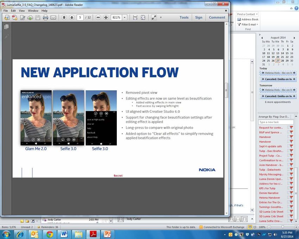Click the Create PDF online icon

[x=7, y=18]
